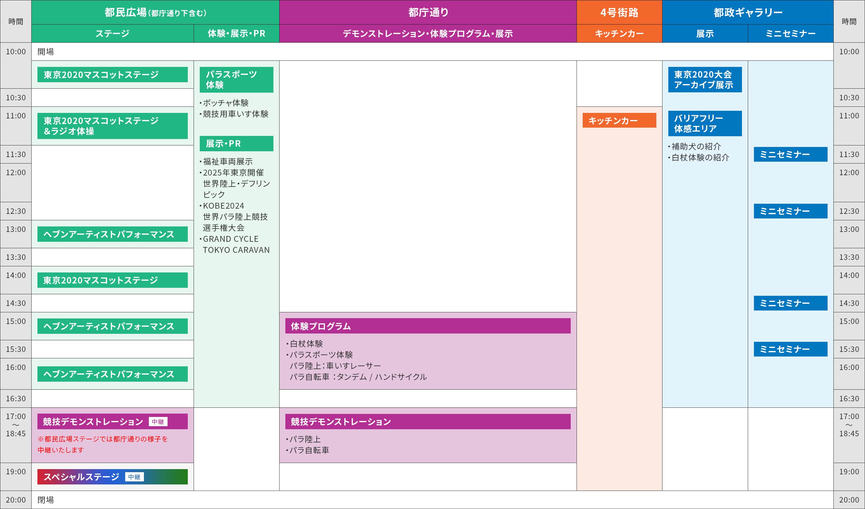Image resolution: width=865 pixels, height=509 pixels.
Task: Click the 中継 badge on スペシャルステージ
Action: [x=134, y=477]
